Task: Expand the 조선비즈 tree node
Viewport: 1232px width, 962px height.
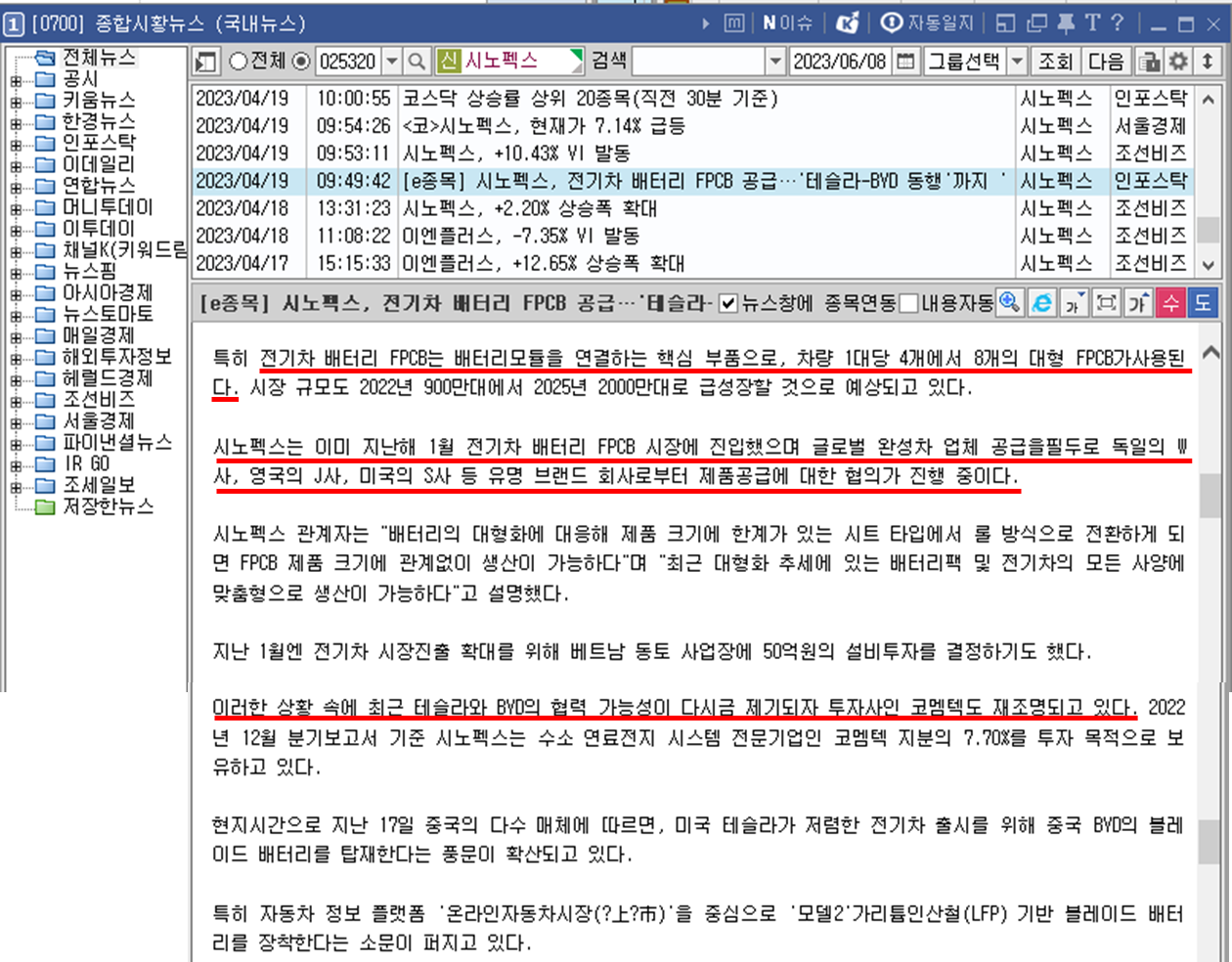Action: 16,401
